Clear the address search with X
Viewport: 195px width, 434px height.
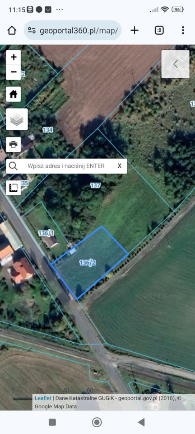pyautogui.click(x=119, y=166)
